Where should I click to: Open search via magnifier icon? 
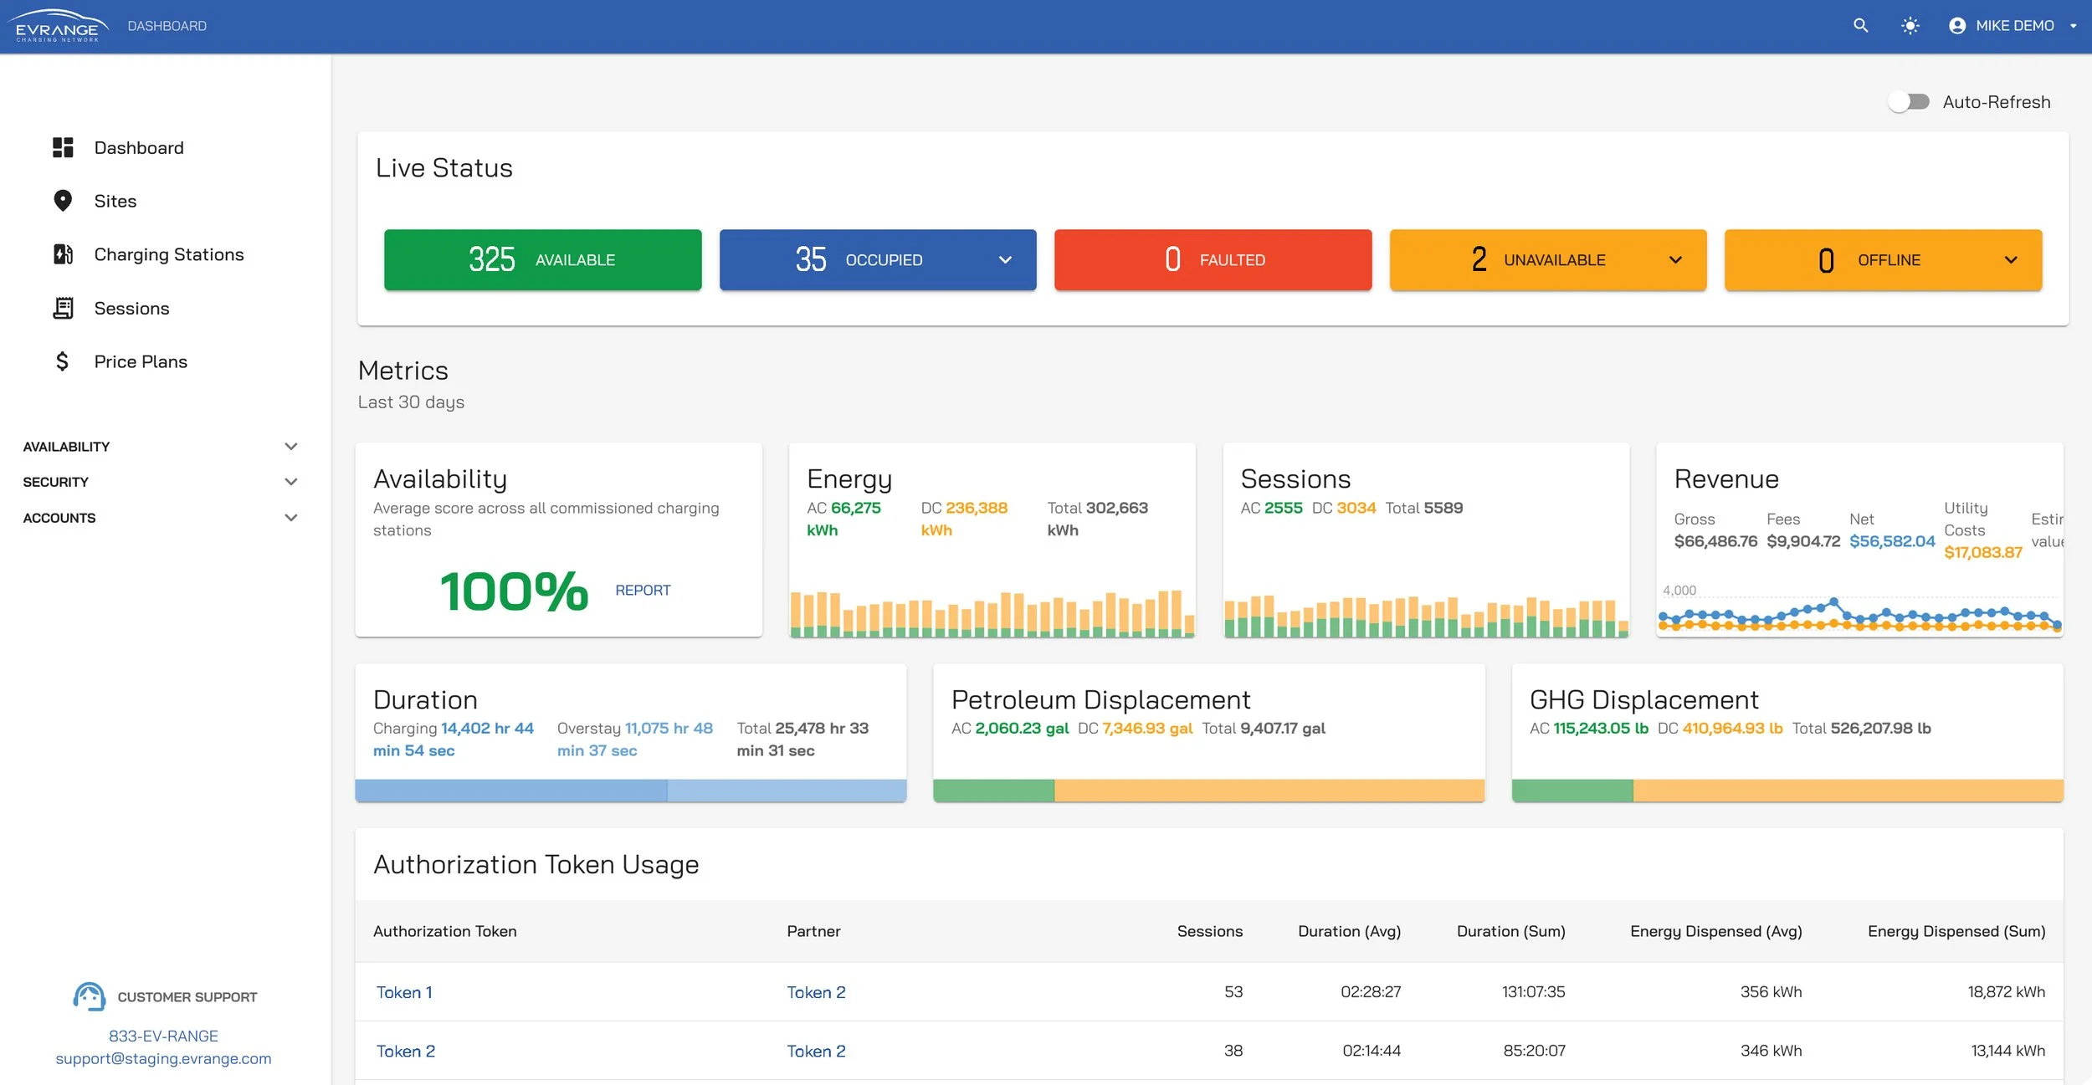coord(1860,26)
